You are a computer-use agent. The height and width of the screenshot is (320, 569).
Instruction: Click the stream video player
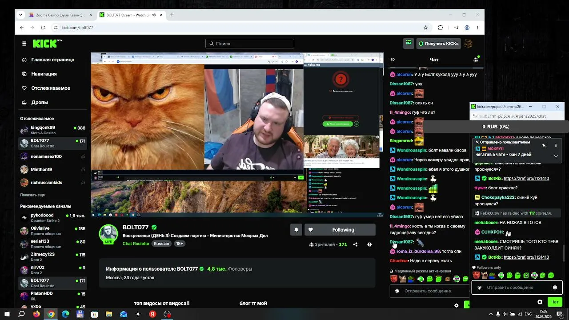pyautogui.click(x=237, y=135)
